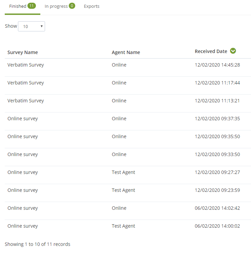Switch to the In progress tab

click(60, 6)
